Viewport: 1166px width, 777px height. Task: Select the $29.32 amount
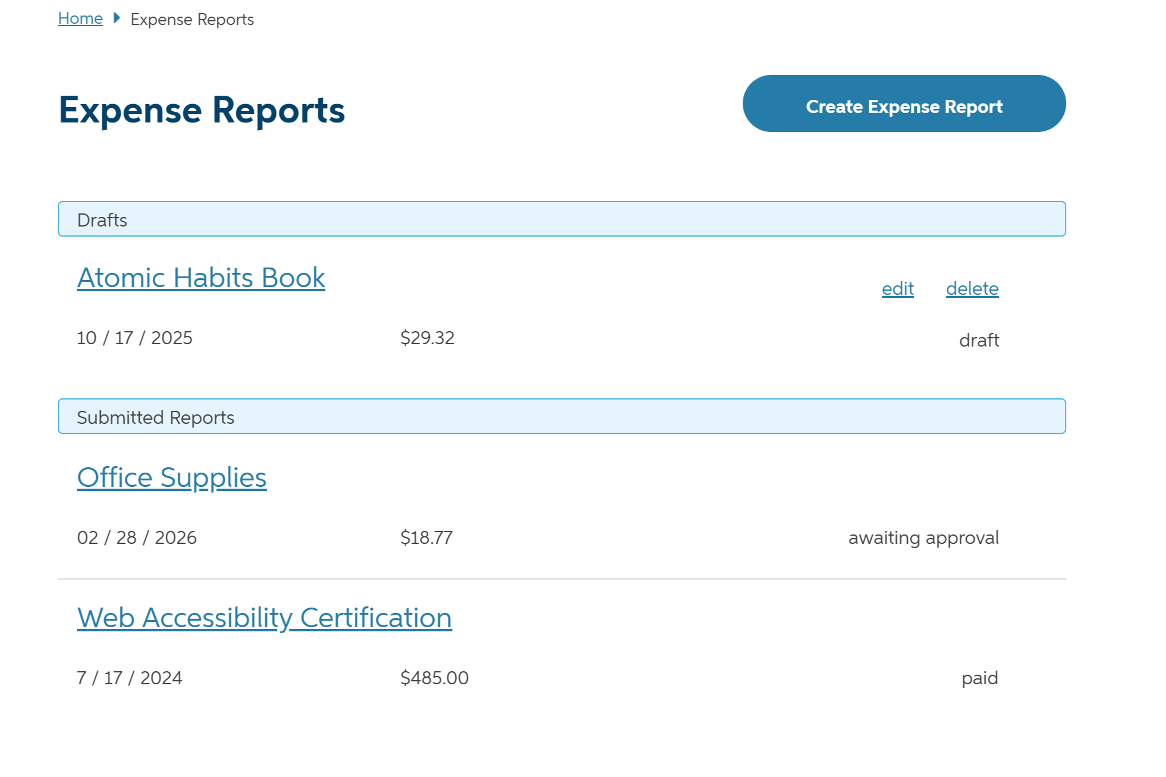(428, 338)
